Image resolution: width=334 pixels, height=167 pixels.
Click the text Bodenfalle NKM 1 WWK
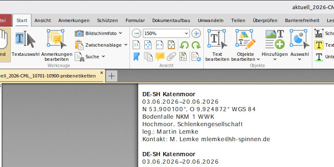pyautogui.click(x=178, y=117)
